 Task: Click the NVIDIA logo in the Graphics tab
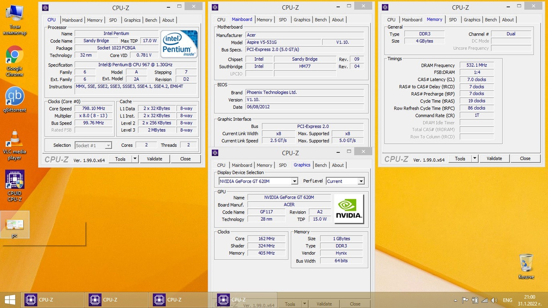349,208
